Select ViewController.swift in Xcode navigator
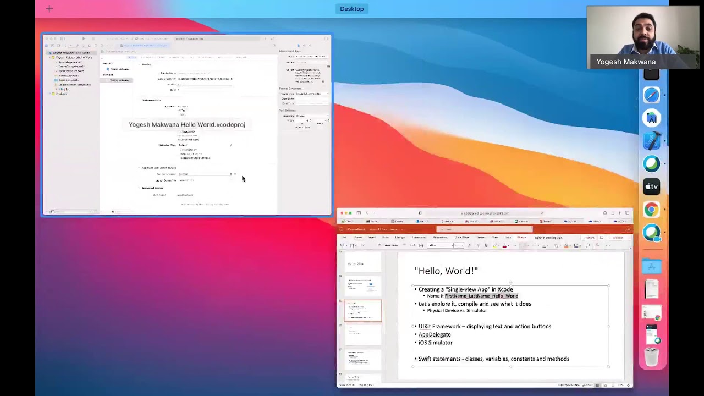 click(x=71, y=71)
